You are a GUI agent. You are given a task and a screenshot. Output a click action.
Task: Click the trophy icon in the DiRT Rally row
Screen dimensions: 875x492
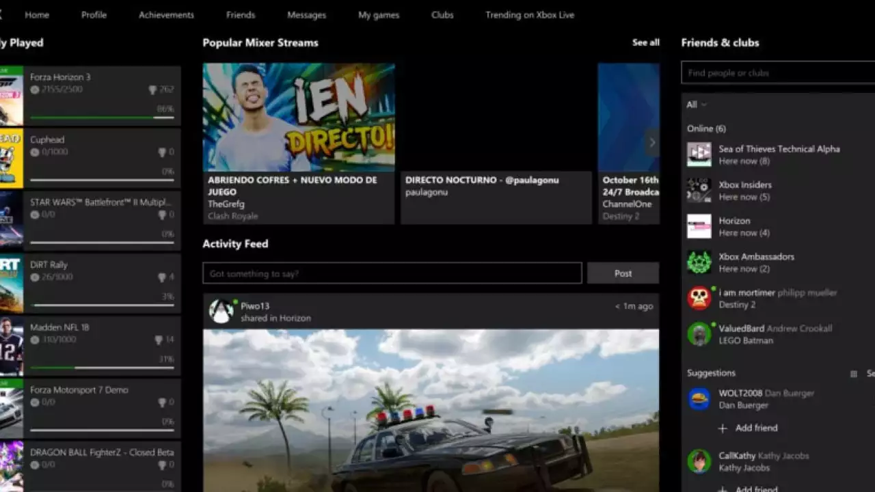pyautogui.click(x=162, y=277)
